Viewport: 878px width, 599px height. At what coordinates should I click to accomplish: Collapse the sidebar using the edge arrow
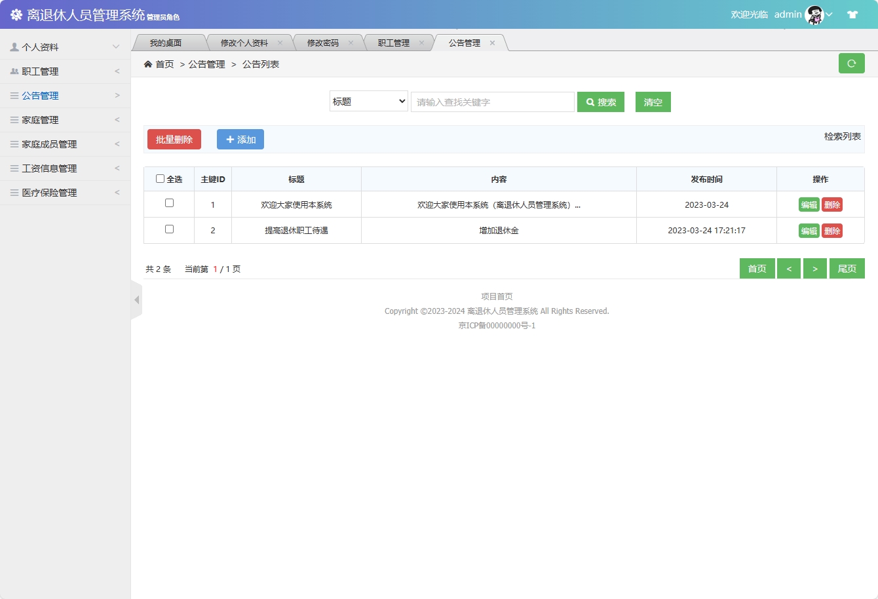[136, 299]
